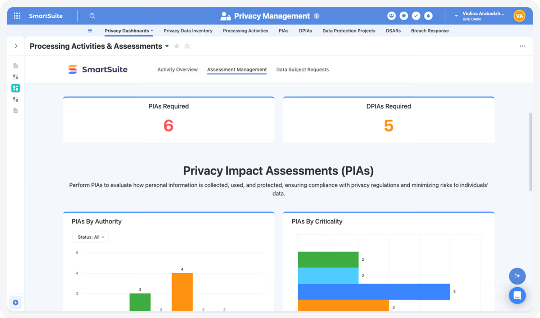Open the members icon in header
Viewport: 540px width, 318px height.
[x=391, y=16]
